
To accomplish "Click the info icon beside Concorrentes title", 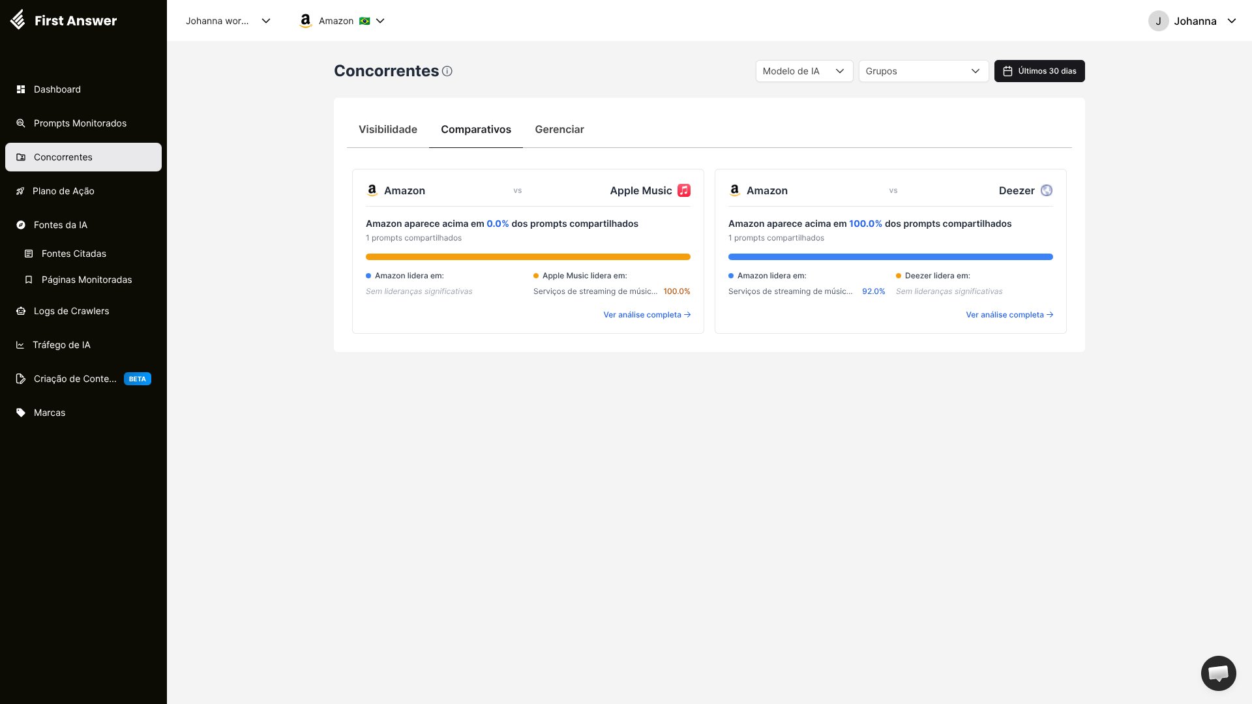I will 447,71.
